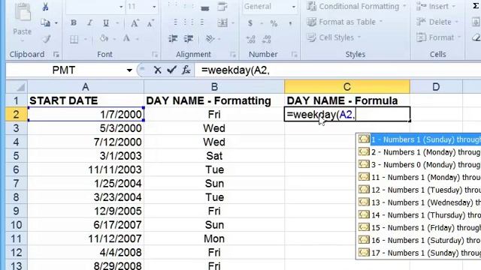Click the Orientation icon

pyautogui.click(x=210, y=38)
